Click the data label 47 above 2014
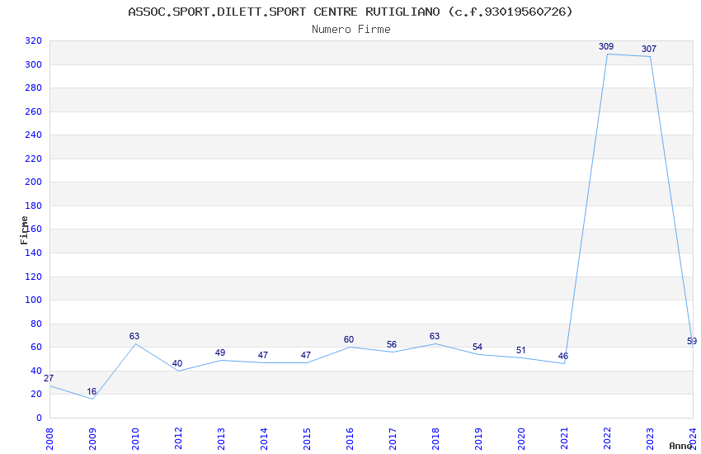This screenshot has width=701, height=454. click(263, 355)
